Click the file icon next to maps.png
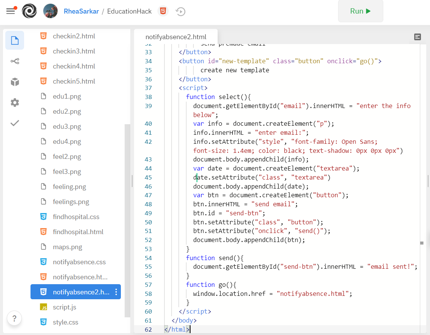This screenshot has height=335, width=430. pyautogui.click(x=43, y=247)
